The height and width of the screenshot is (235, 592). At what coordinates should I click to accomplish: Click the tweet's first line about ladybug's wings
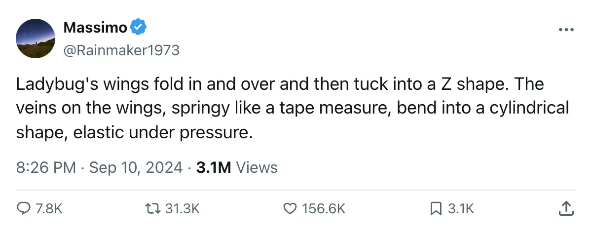(x=280, y=84)
